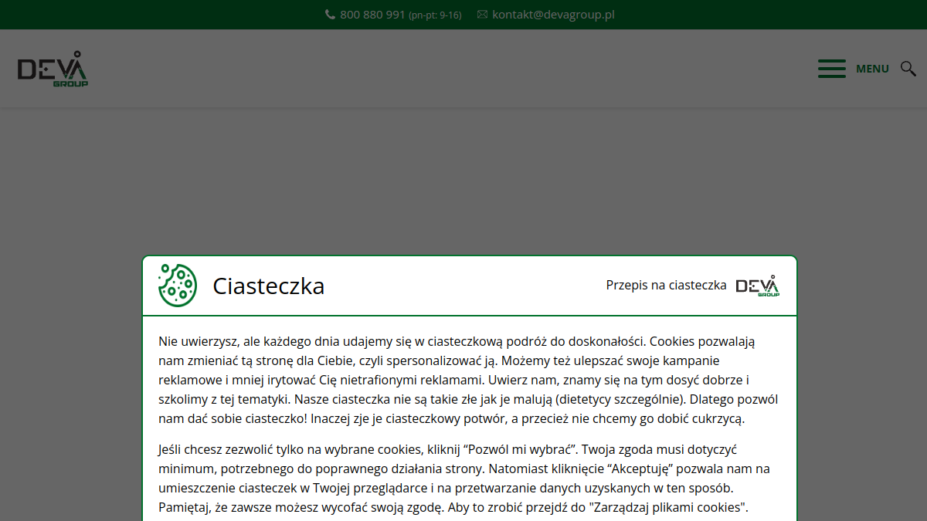Click the envelope email icon
Image resolution: width=927 pixels, height=521 pixels.
pos(482,15)
